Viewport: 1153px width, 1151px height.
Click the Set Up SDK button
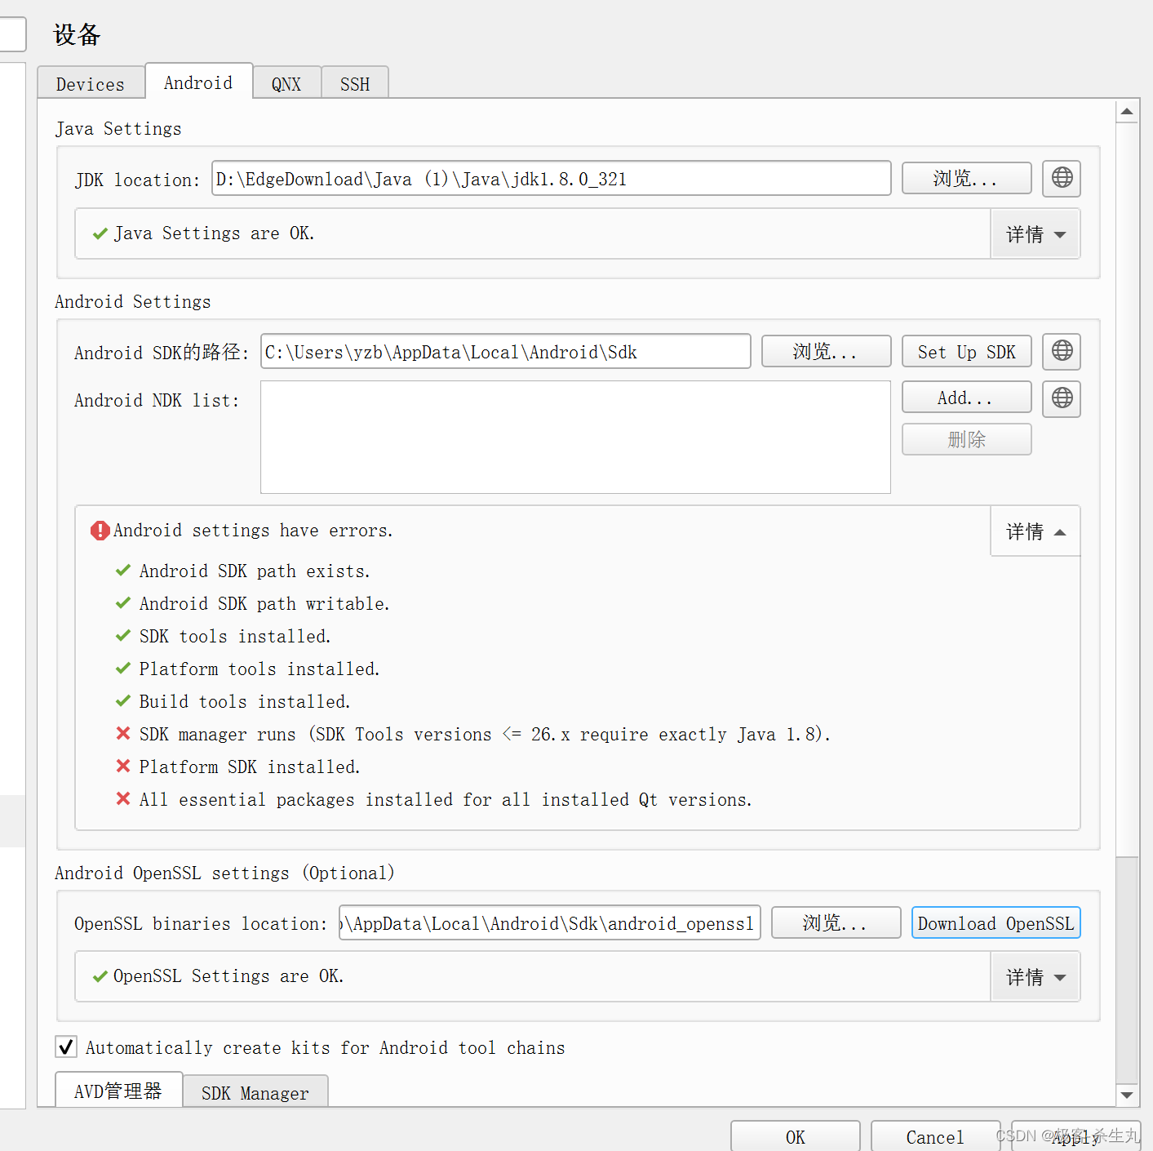(x=966, y=351)
